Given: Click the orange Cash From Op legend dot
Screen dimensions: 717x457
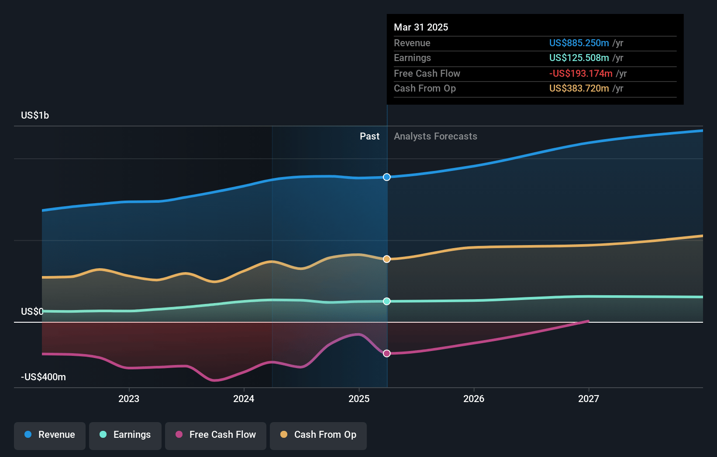Looking at the screenshot, I should tap(284, 434).
